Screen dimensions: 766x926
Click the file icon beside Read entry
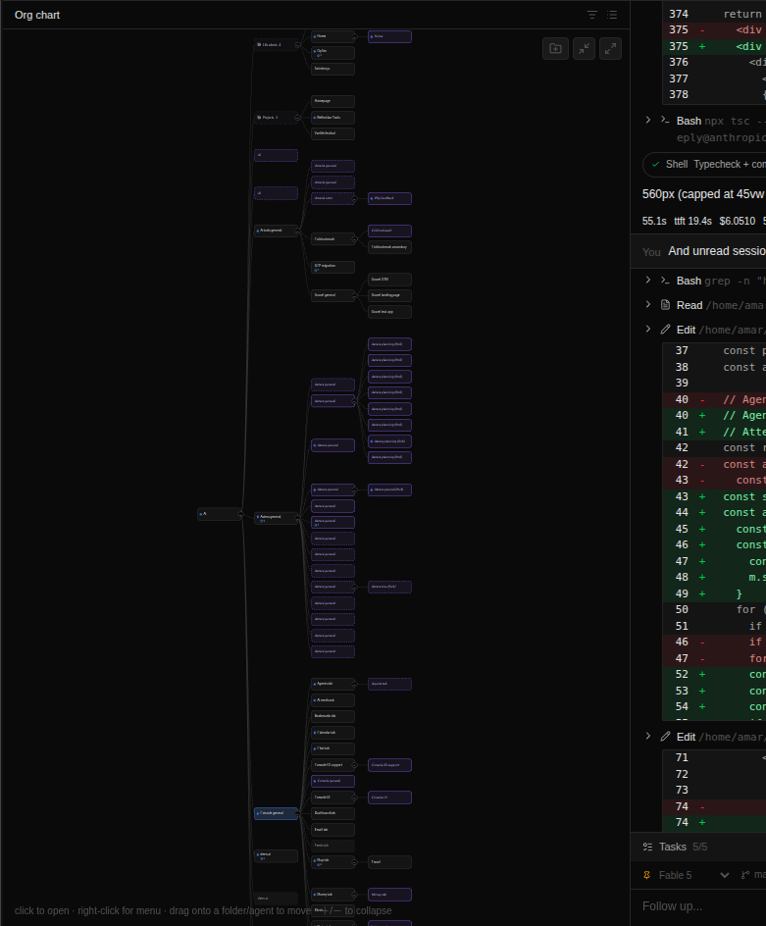tap(666, 305)
